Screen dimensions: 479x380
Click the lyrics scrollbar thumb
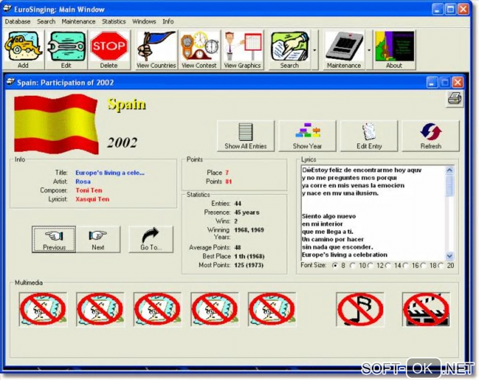pyautogui.click(x=450, y=186)
